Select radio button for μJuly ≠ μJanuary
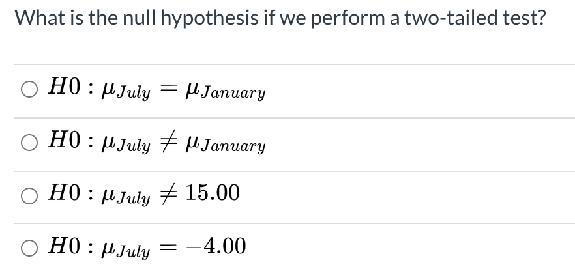Image resolution: width=575 pixels, height=267 pixels. point(29,142)
